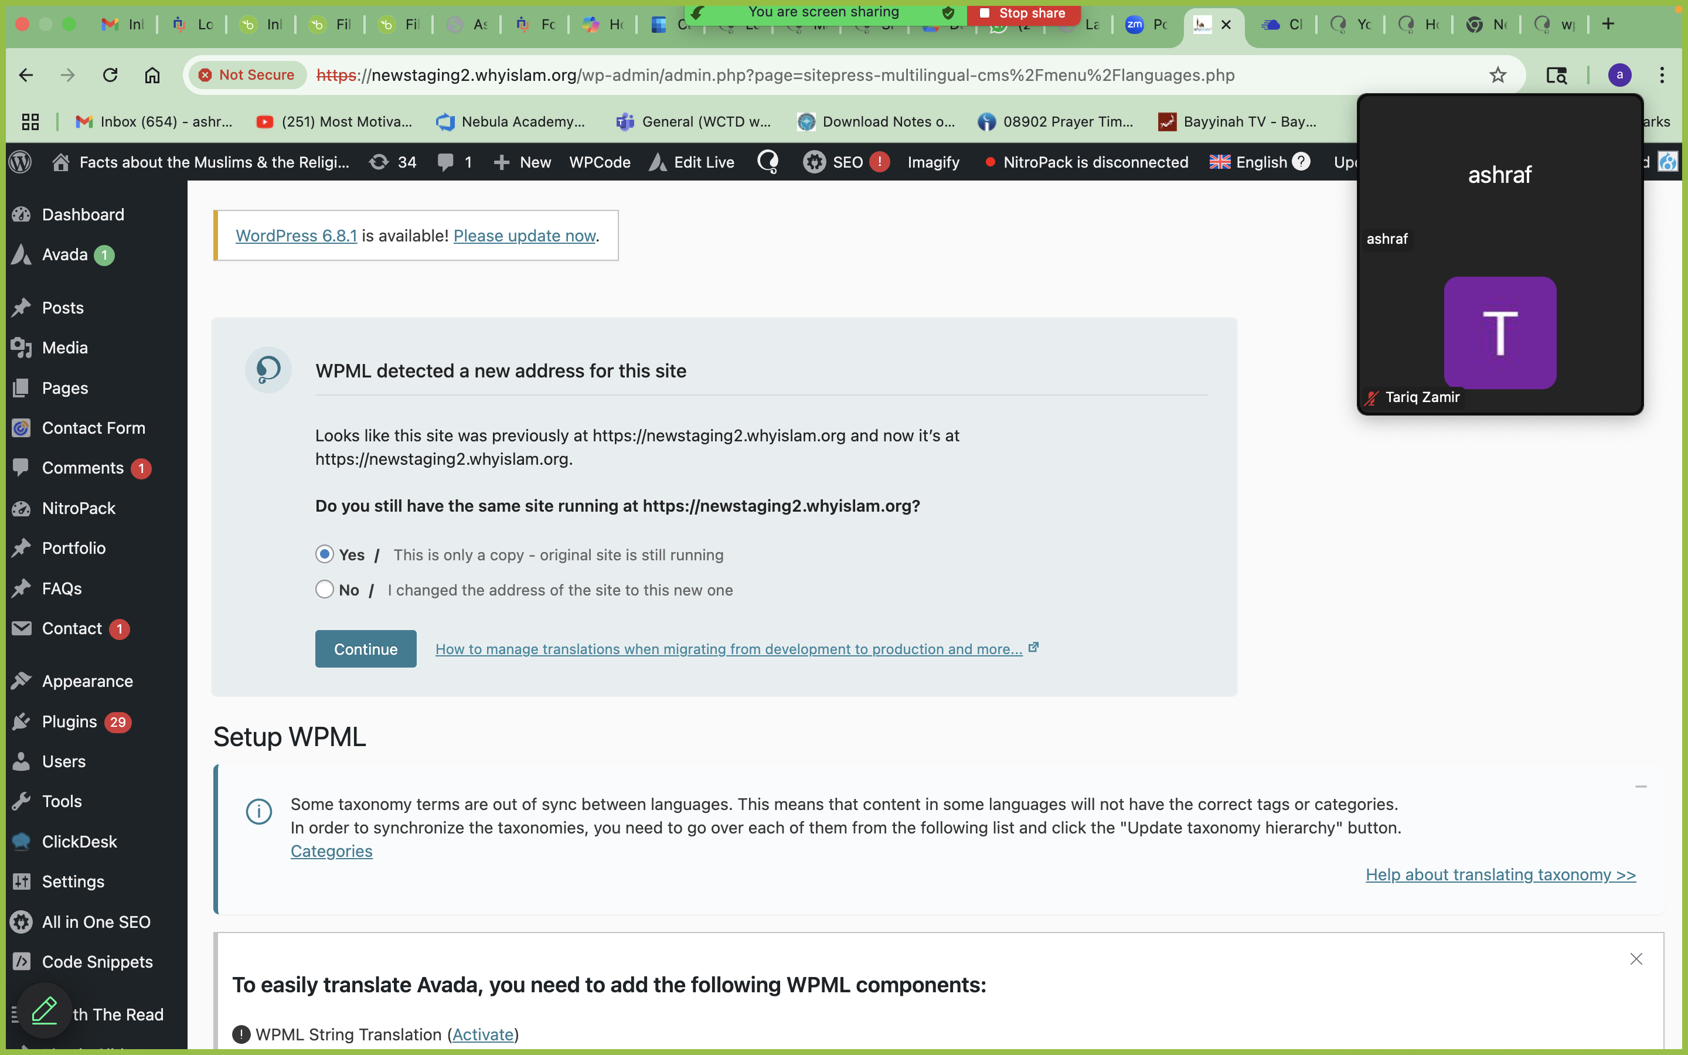Open FAQs in the sidebar

tap(62, 588)
